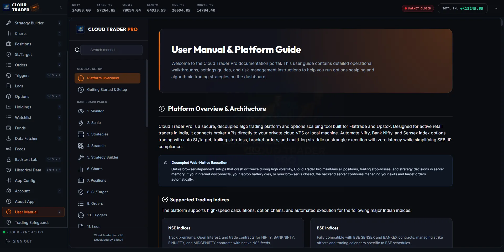Collapse the left sidebar with chevron

coord(61,7)
